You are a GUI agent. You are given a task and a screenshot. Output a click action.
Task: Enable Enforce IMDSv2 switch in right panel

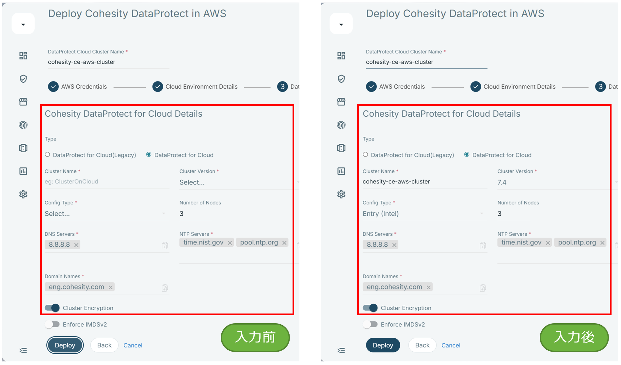(370, 324)
